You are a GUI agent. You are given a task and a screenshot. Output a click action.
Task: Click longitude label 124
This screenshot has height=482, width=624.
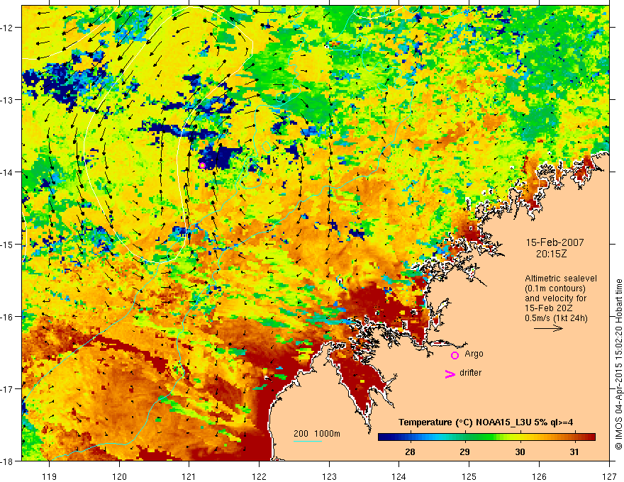click(399, 476)
